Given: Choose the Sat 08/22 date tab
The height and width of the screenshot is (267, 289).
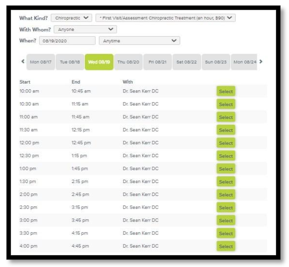Looking at the screenshot, I should pos(186,62).
